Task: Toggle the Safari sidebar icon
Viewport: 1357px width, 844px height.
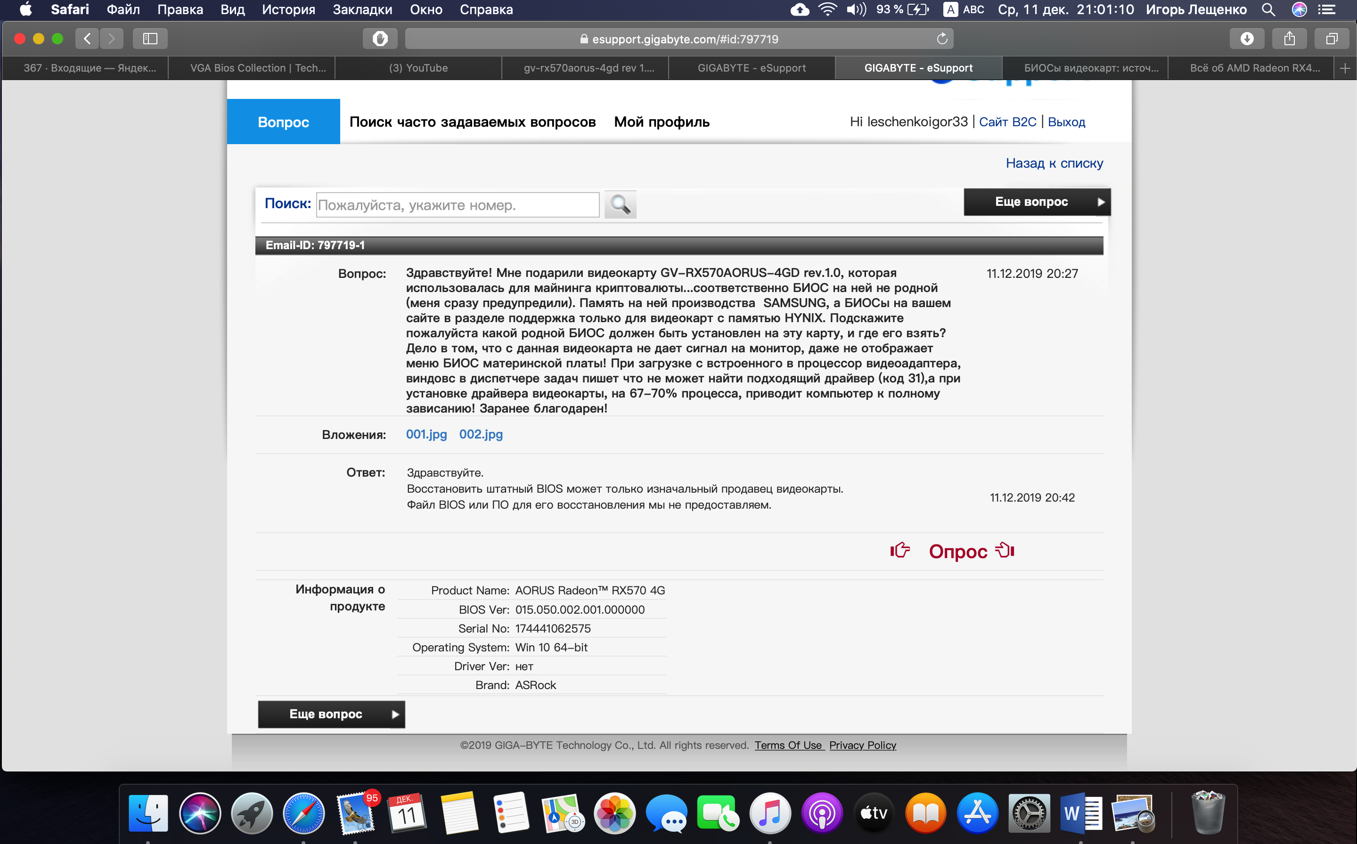Action: click(150, 39)
